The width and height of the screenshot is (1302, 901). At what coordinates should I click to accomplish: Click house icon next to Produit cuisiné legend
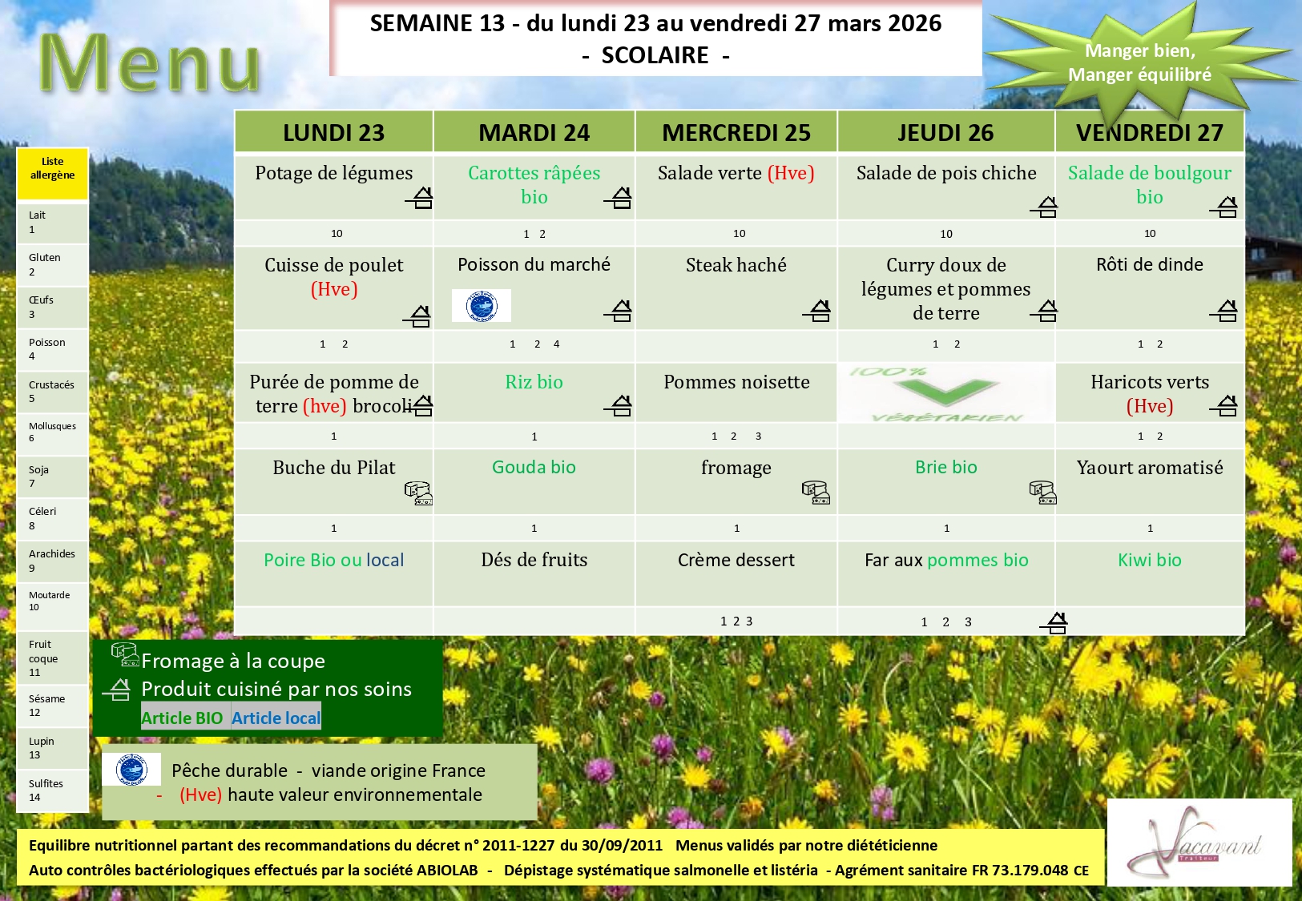pos(117,690)
